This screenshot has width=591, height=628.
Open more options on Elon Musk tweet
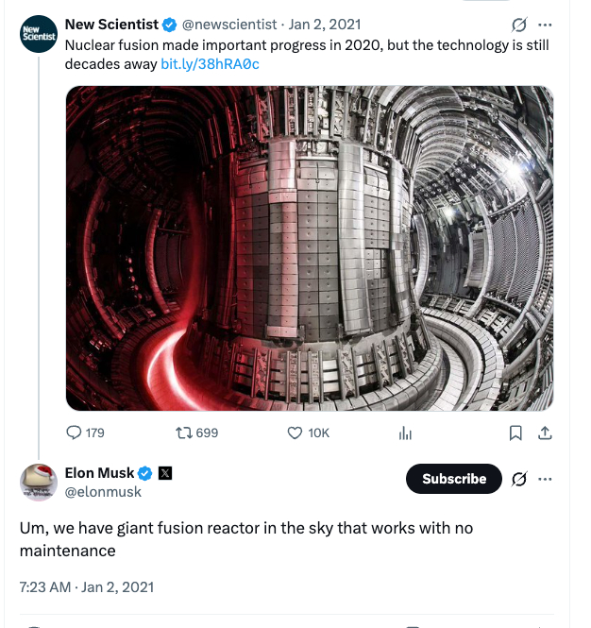click(x=545, y=479)
